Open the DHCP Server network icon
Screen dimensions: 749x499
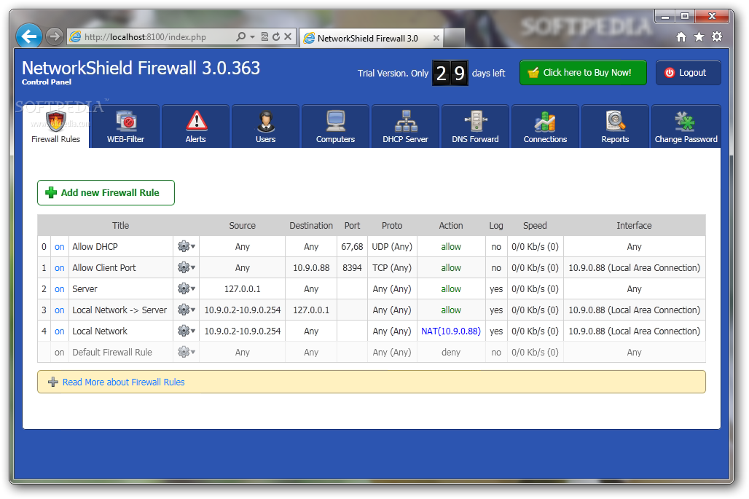[x=406, y=121]
